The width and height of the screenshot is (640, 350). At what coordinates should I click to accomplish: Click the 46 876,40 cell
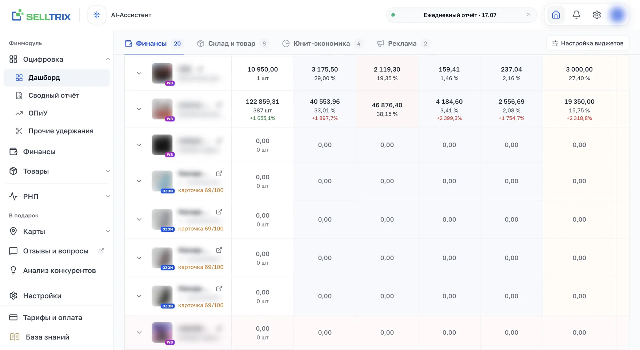387,109
